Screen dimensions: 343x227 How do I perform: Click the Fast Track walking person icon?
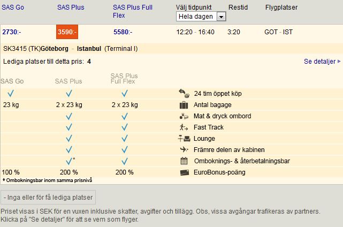(184, 127)
